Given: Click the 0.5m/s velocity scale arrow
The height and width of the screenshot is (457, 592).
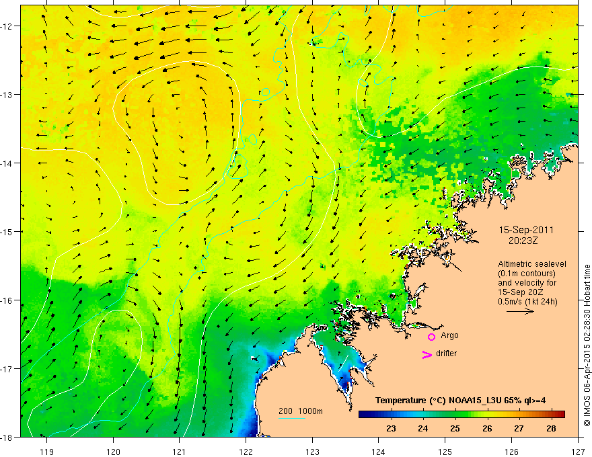Looking at the screenshot, I should tap(520, 311).
